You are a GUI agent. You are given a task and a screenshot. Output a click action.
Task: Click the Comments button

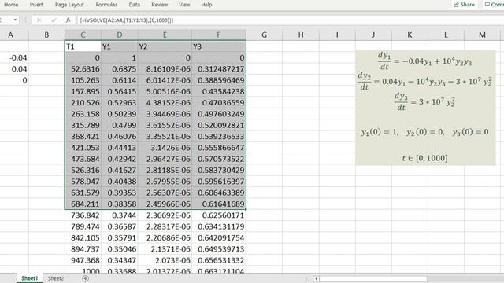click(x=494, y=5)
